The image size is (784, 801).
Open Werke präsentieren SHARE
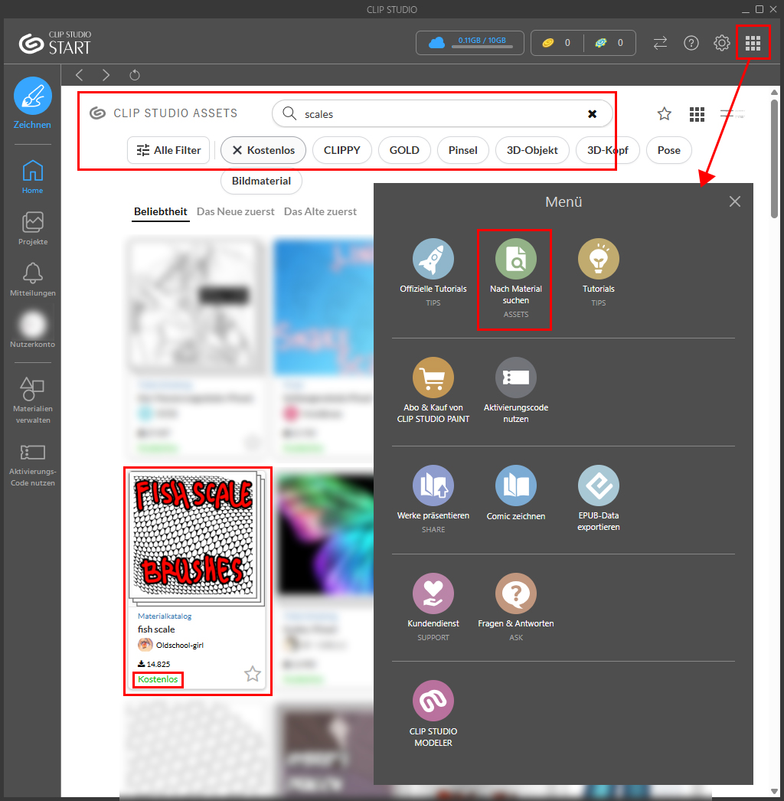(x=433, y=499)
